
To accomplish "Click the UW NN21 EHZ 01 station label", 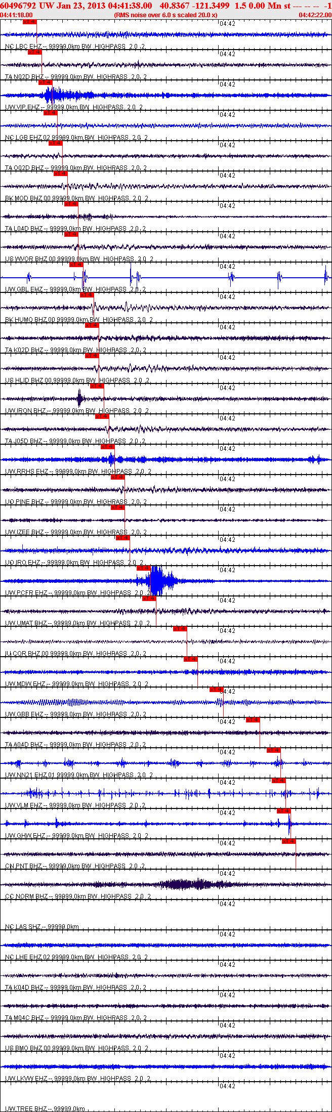I will [79, 775].
